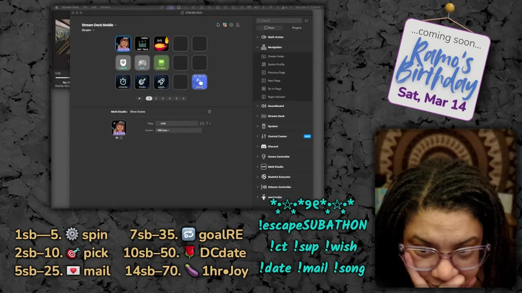
Task: Select the DC mute hold key
Action: click(x=199, y=82)
